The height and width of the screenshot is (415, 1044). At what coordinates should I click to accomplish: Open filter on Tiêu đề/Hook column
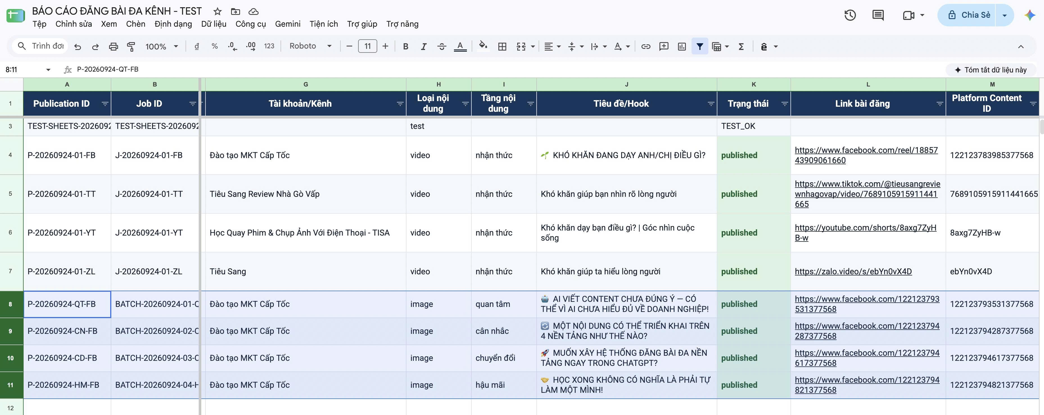click(711, 104)
